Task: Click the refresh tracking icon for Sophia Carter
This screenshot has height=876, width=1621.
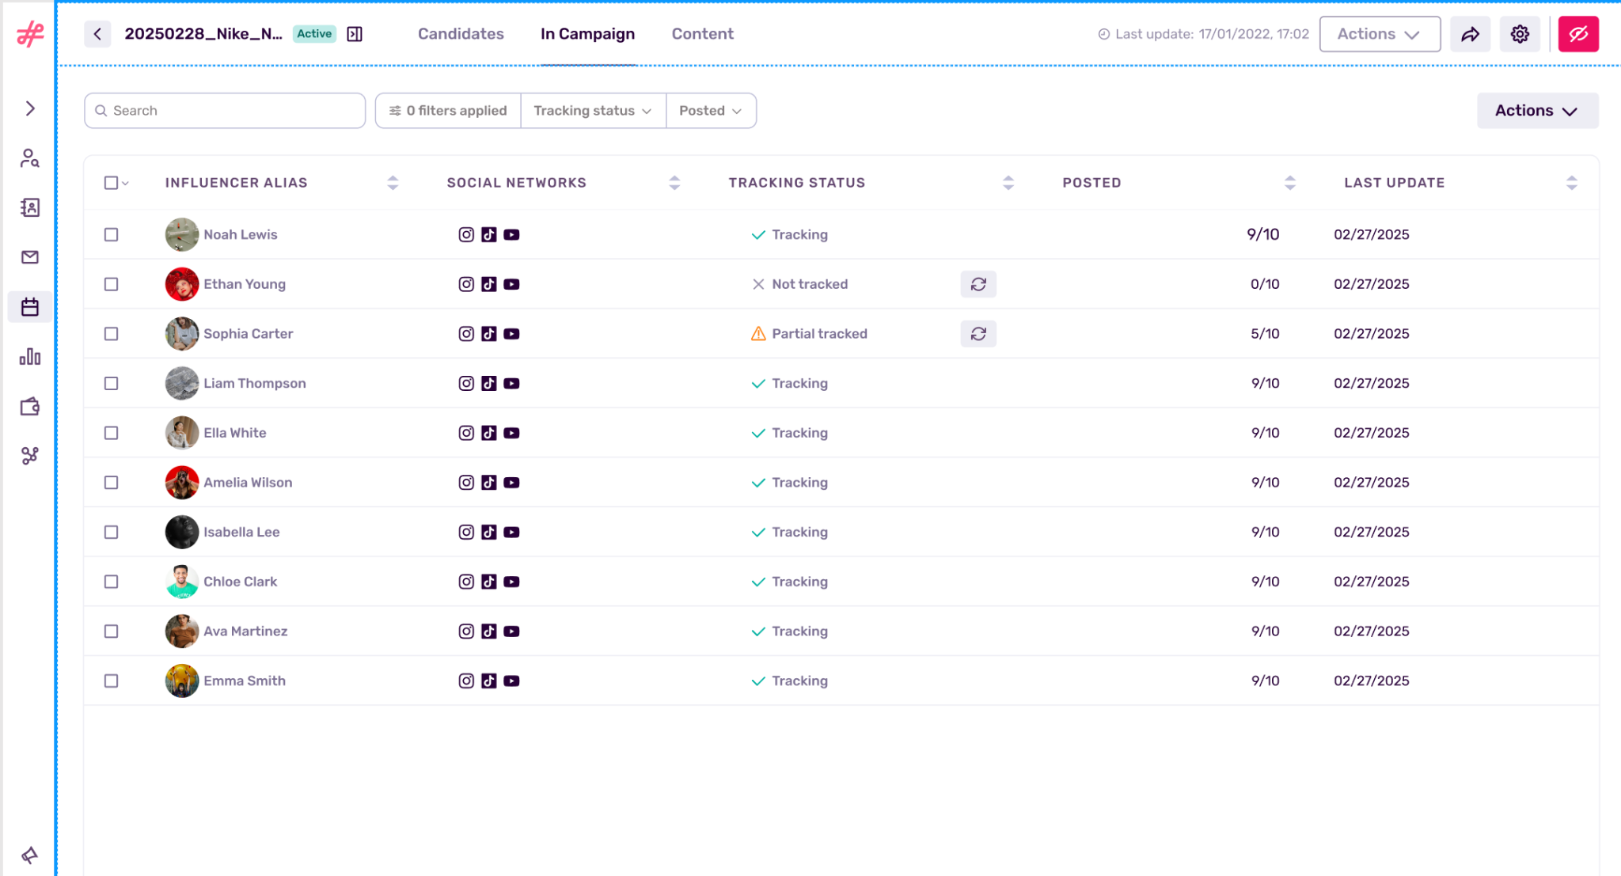Action: coord(978,334)
